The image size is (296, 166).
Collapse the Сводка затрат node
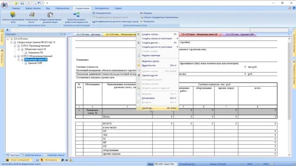point(11,42)
